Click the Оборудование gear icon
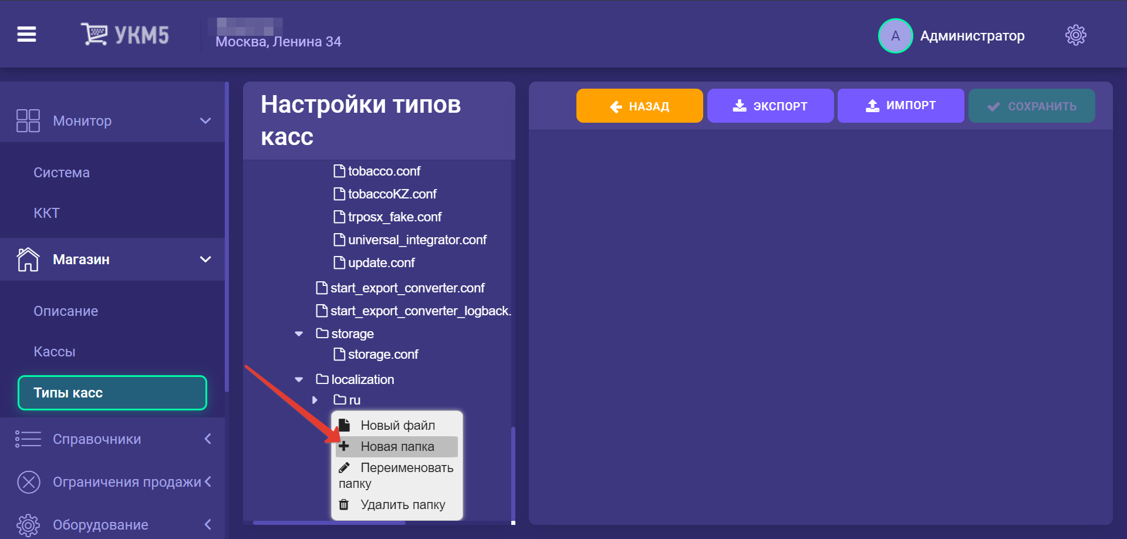Screen dimensions: 1127x539 point(28,525)
